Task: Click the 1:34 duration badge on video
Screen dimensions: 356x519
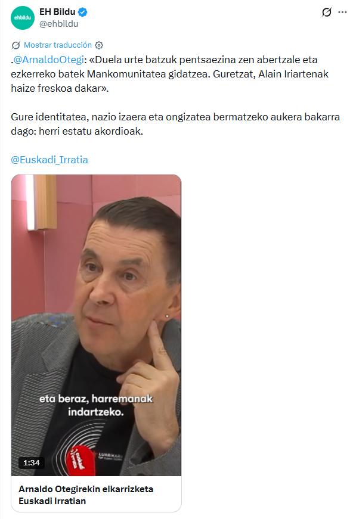Action: (32, 463)
